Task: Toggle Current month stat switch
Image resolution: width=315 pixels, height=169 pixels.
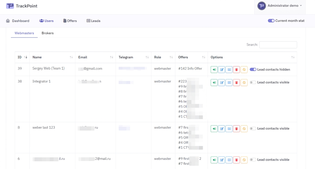Action: [x=271, y=21]
